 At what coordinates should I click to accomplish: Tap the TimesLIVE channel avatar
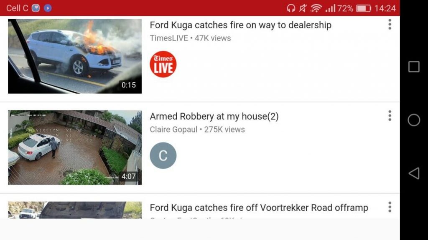click(x=163, y=64)
